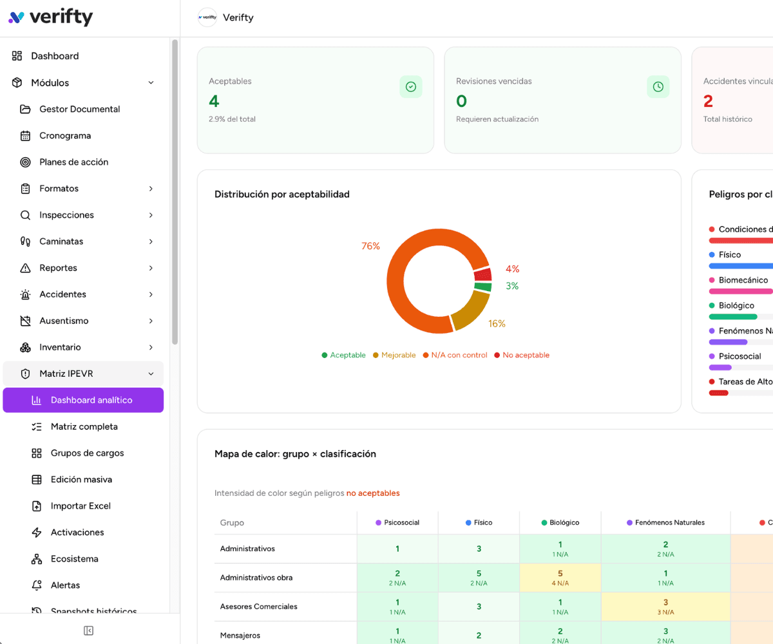773x644 pixels.
Task: Click the Activaciones lightning bolt icon
Action: pos(37,532)
